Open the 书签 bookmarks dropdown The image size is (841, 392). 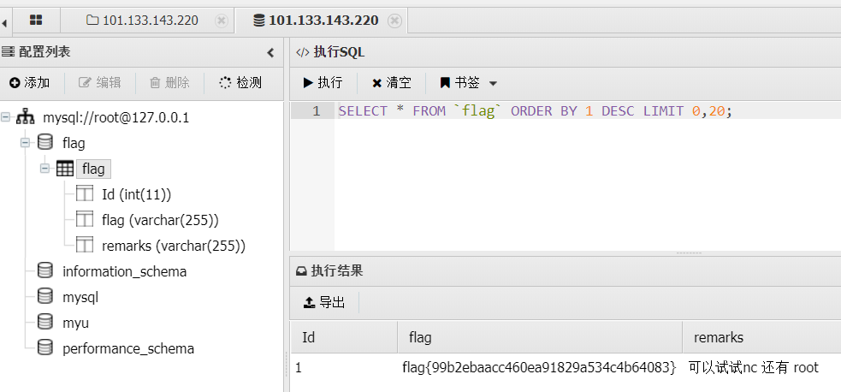click(x=468, y=82)
